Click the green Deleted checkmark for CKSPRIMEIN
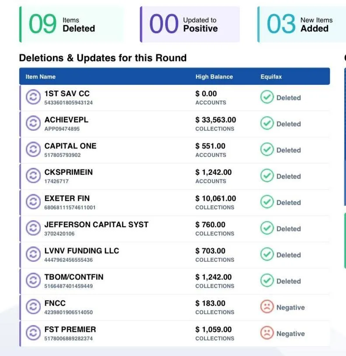 [x=267, y=176]
